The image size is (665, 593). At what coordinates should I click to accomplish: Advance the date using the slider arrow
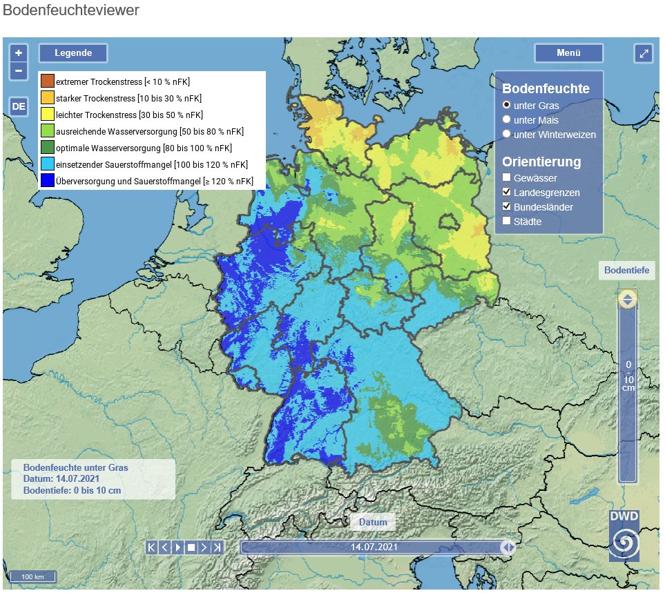click(x=508, y=547)
